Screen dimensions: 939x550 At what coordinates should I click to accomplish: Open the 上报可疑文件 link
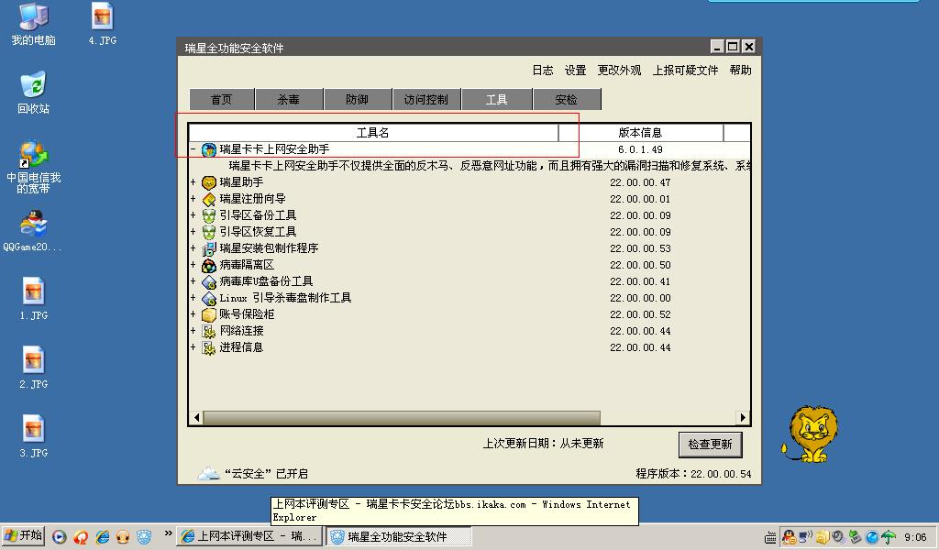pyautogui.click(x=686, y=71)
